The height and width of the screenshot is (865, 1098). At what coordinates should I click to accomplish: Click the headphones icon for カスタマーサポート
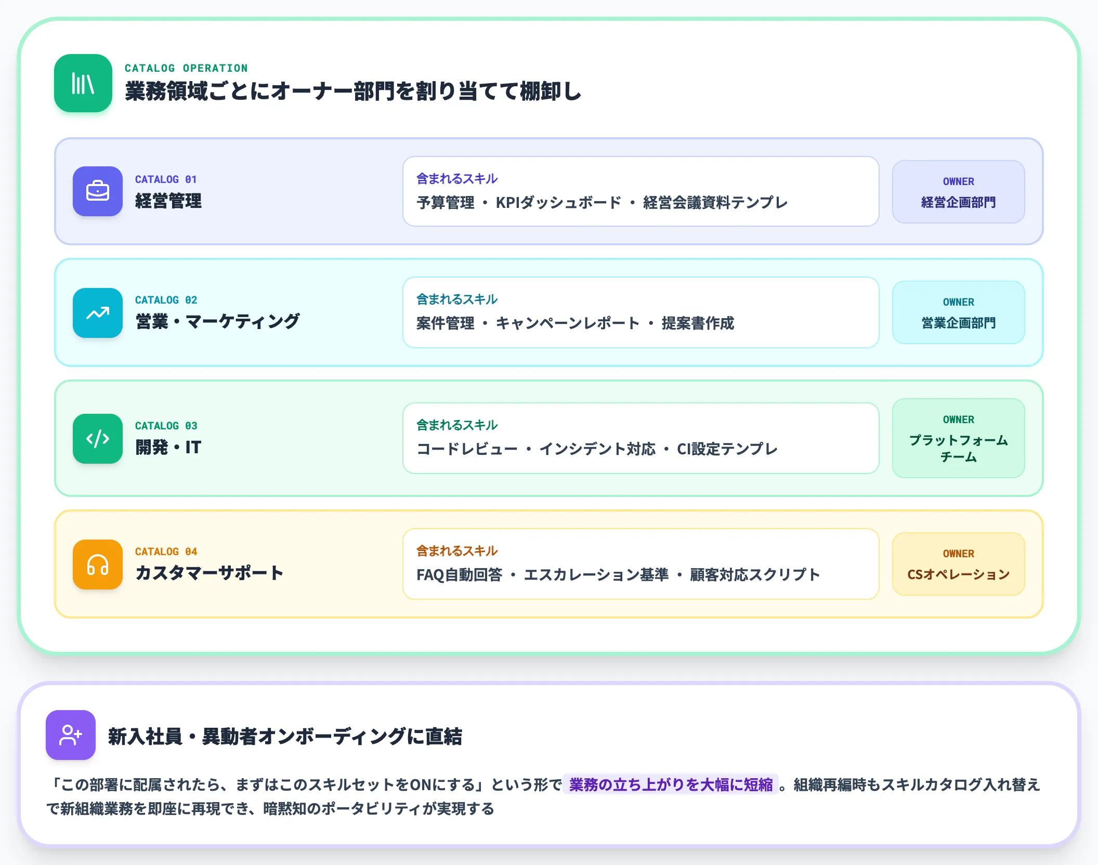pos(98,565)
